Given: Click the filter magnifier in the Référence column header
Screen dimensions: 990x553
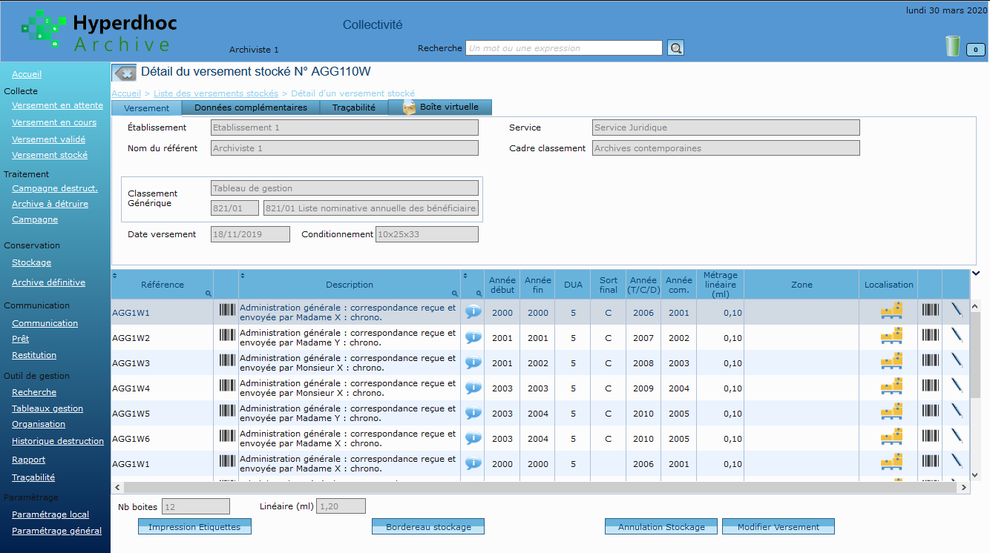Looking at the screenshot, I should pyautogui.click(x=209, y=294).
